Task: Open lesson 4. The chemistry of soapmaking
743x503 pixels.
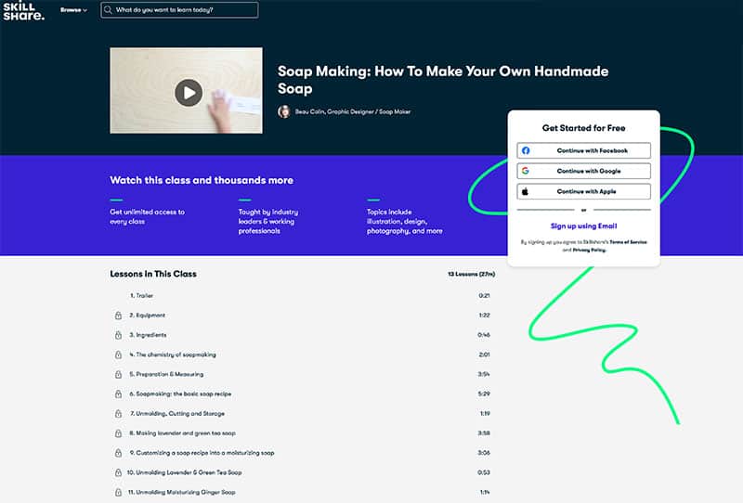Action: point(173,355)
